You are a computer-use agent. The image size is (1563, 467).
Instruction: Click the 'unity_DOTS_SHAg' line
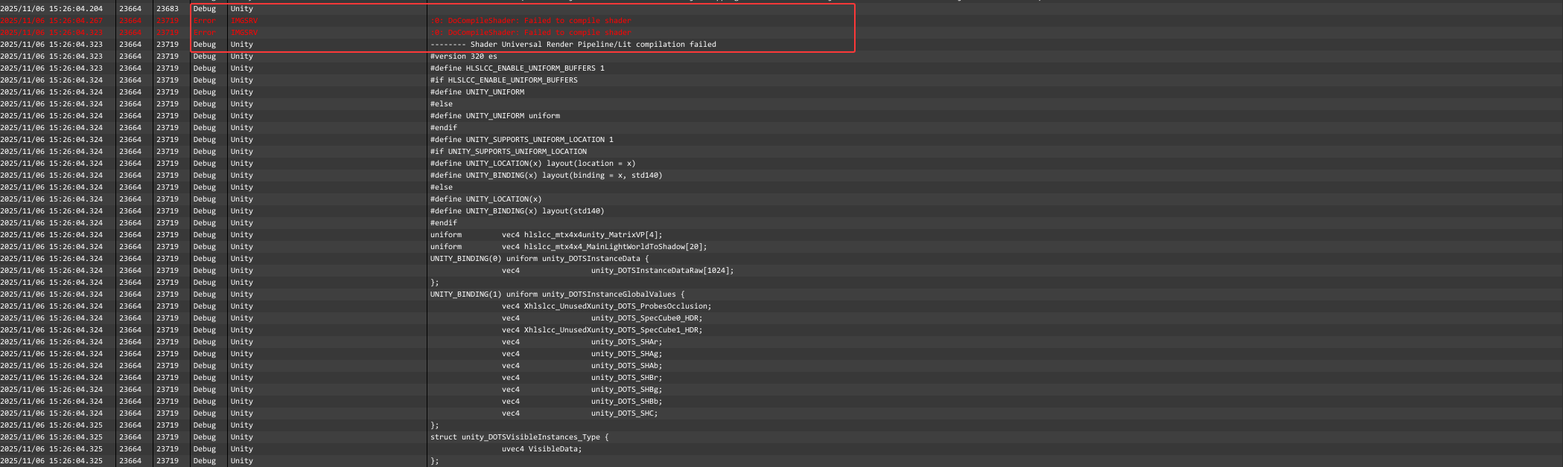582,354
